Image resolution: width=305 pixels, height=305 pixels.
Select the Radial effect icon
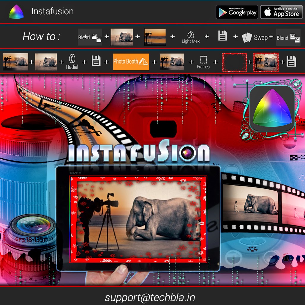(72, 62)
